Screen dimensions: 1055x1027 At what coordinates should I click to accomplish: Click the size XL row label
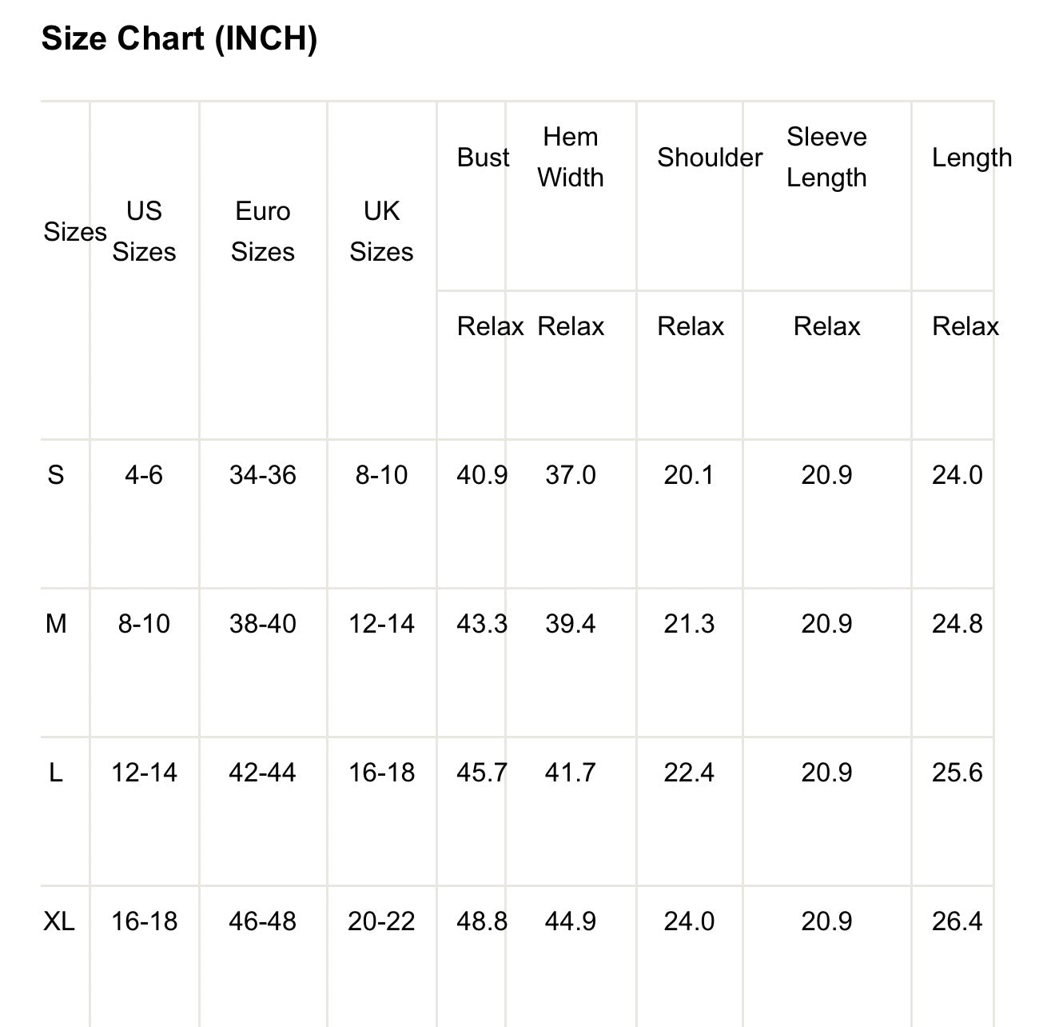[x=59, y=921]
